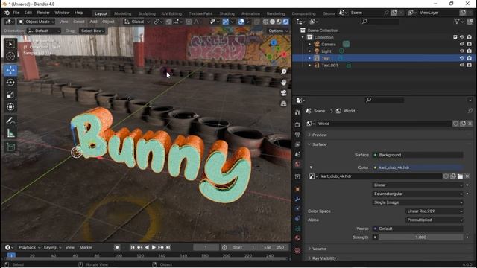This screenshot has height=268, width=477.
Task: Select the Add Cube tool
Action: tap(10, 147)
